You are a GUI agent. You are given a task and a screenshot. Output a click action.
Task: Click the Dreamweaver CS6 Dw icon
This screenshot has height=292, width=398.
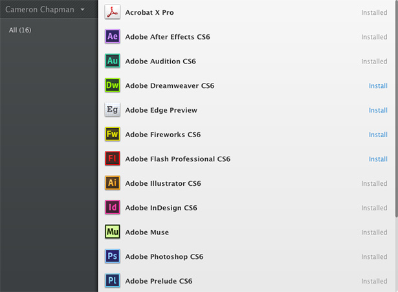pos(113,85)
